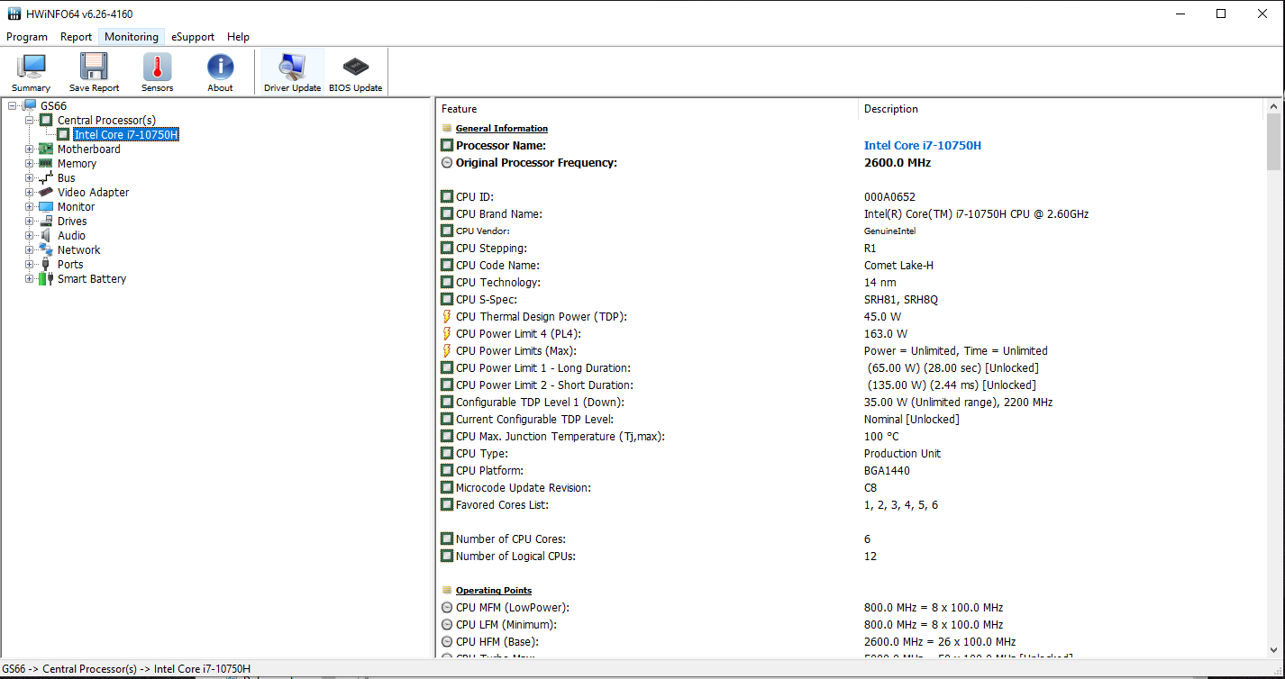Image resolution: width=1285 pixels, height=679 pixels.
Task: Expand the Memory tree node
Action: click(30, 164)
